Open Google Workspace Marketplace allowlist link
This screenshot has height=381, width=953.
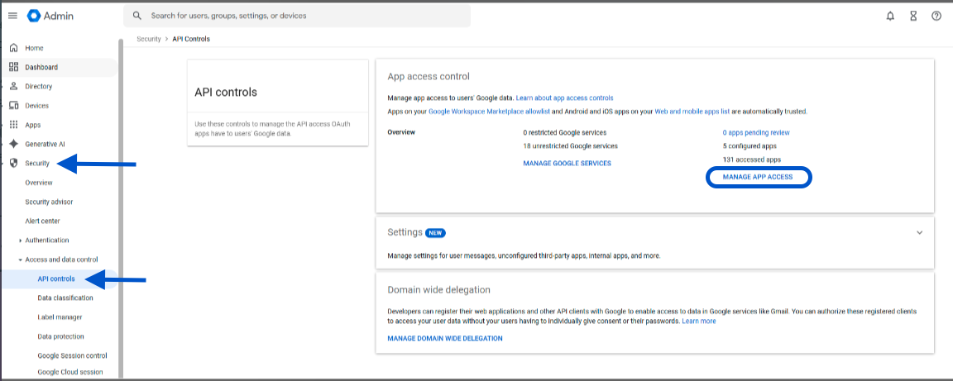[x=489, y=112]
